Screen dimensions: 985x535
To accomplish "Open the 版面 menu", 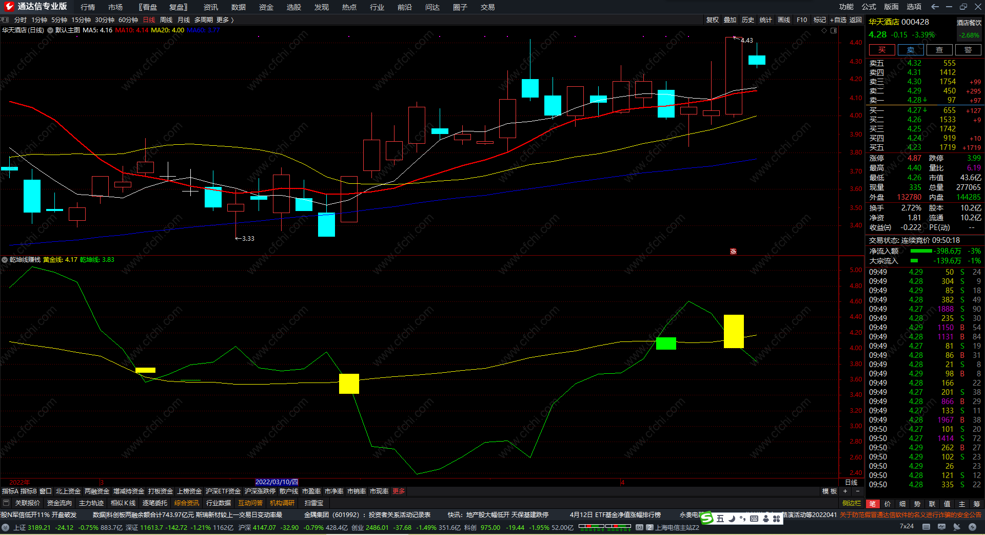I will 892,7.
